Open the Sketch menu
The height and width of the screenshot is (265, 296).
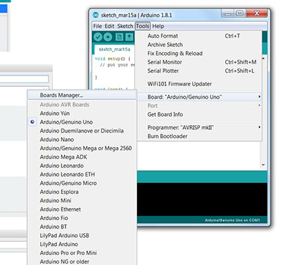125,26
